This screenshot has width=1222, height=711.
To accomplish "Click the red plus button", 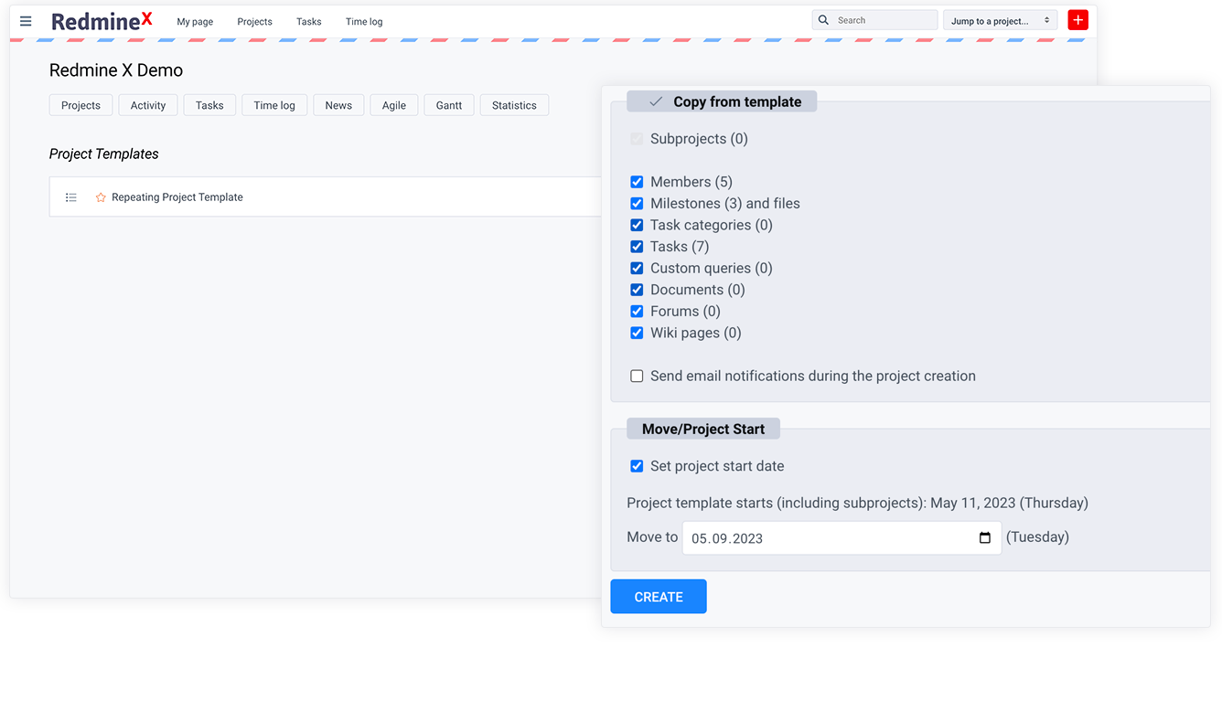I will point(1077,20).
